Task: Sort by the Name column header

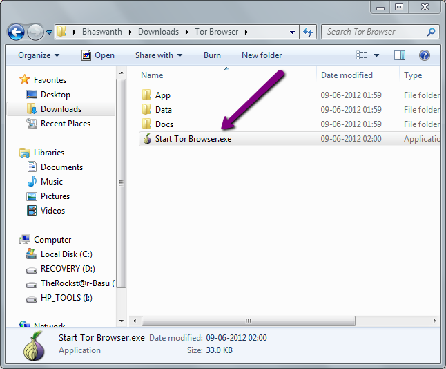Action: click(x=152, y=75)
